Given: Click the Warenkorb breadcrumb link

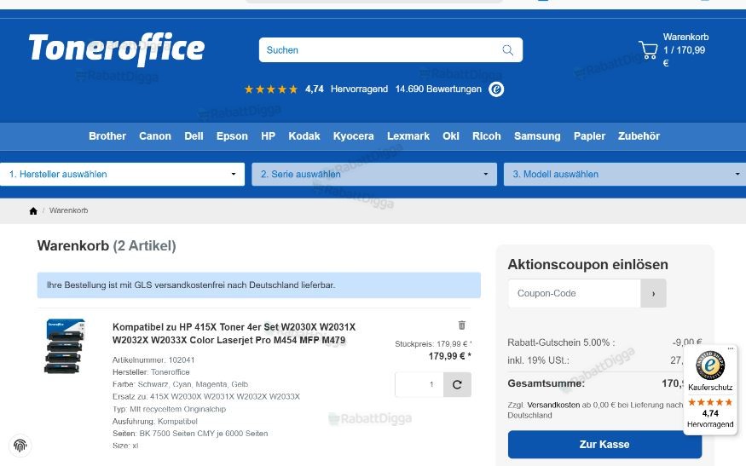Looking at the screenshot, I should (x=68, y=210).
